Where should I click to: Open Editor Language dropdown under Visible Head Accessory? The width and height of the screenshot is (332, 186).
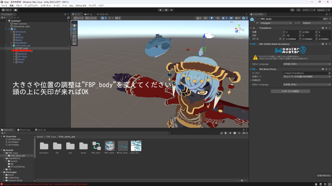307,64
